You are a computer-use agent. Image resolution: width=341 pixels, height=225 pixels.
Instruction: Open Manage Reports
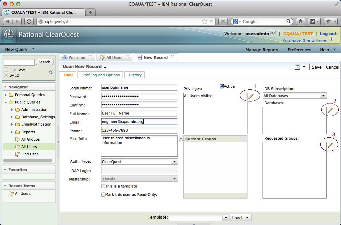point(262,50)
